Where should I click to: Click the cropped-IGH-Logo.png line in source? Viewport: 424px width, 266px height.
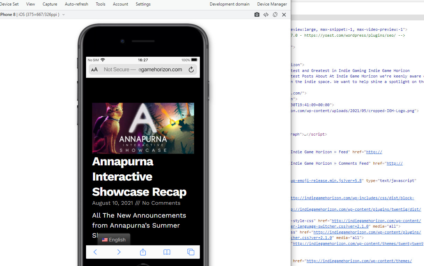pyautogui.click(x=355, y=111)
